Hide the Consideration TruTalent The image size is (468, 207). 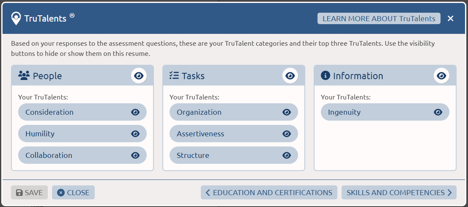coord(135,112)
